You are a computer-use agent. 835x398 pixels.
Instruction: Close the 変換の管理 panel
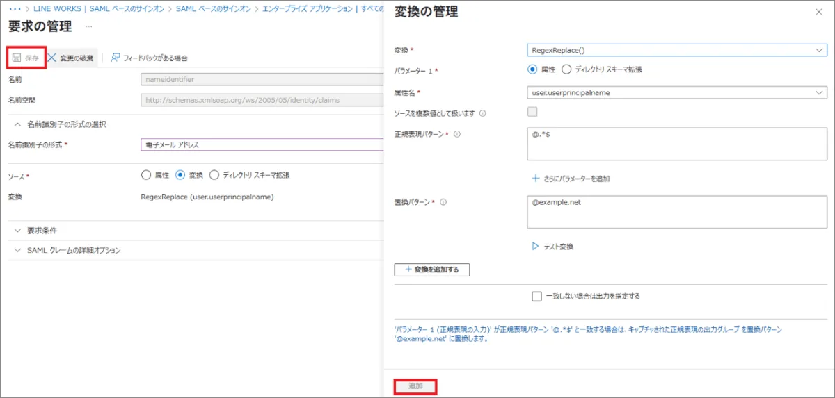[x=818, y=12]
